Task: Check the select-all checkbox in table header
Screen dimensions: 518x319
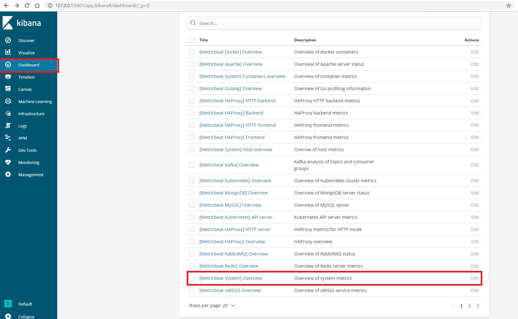Action: 192,39
